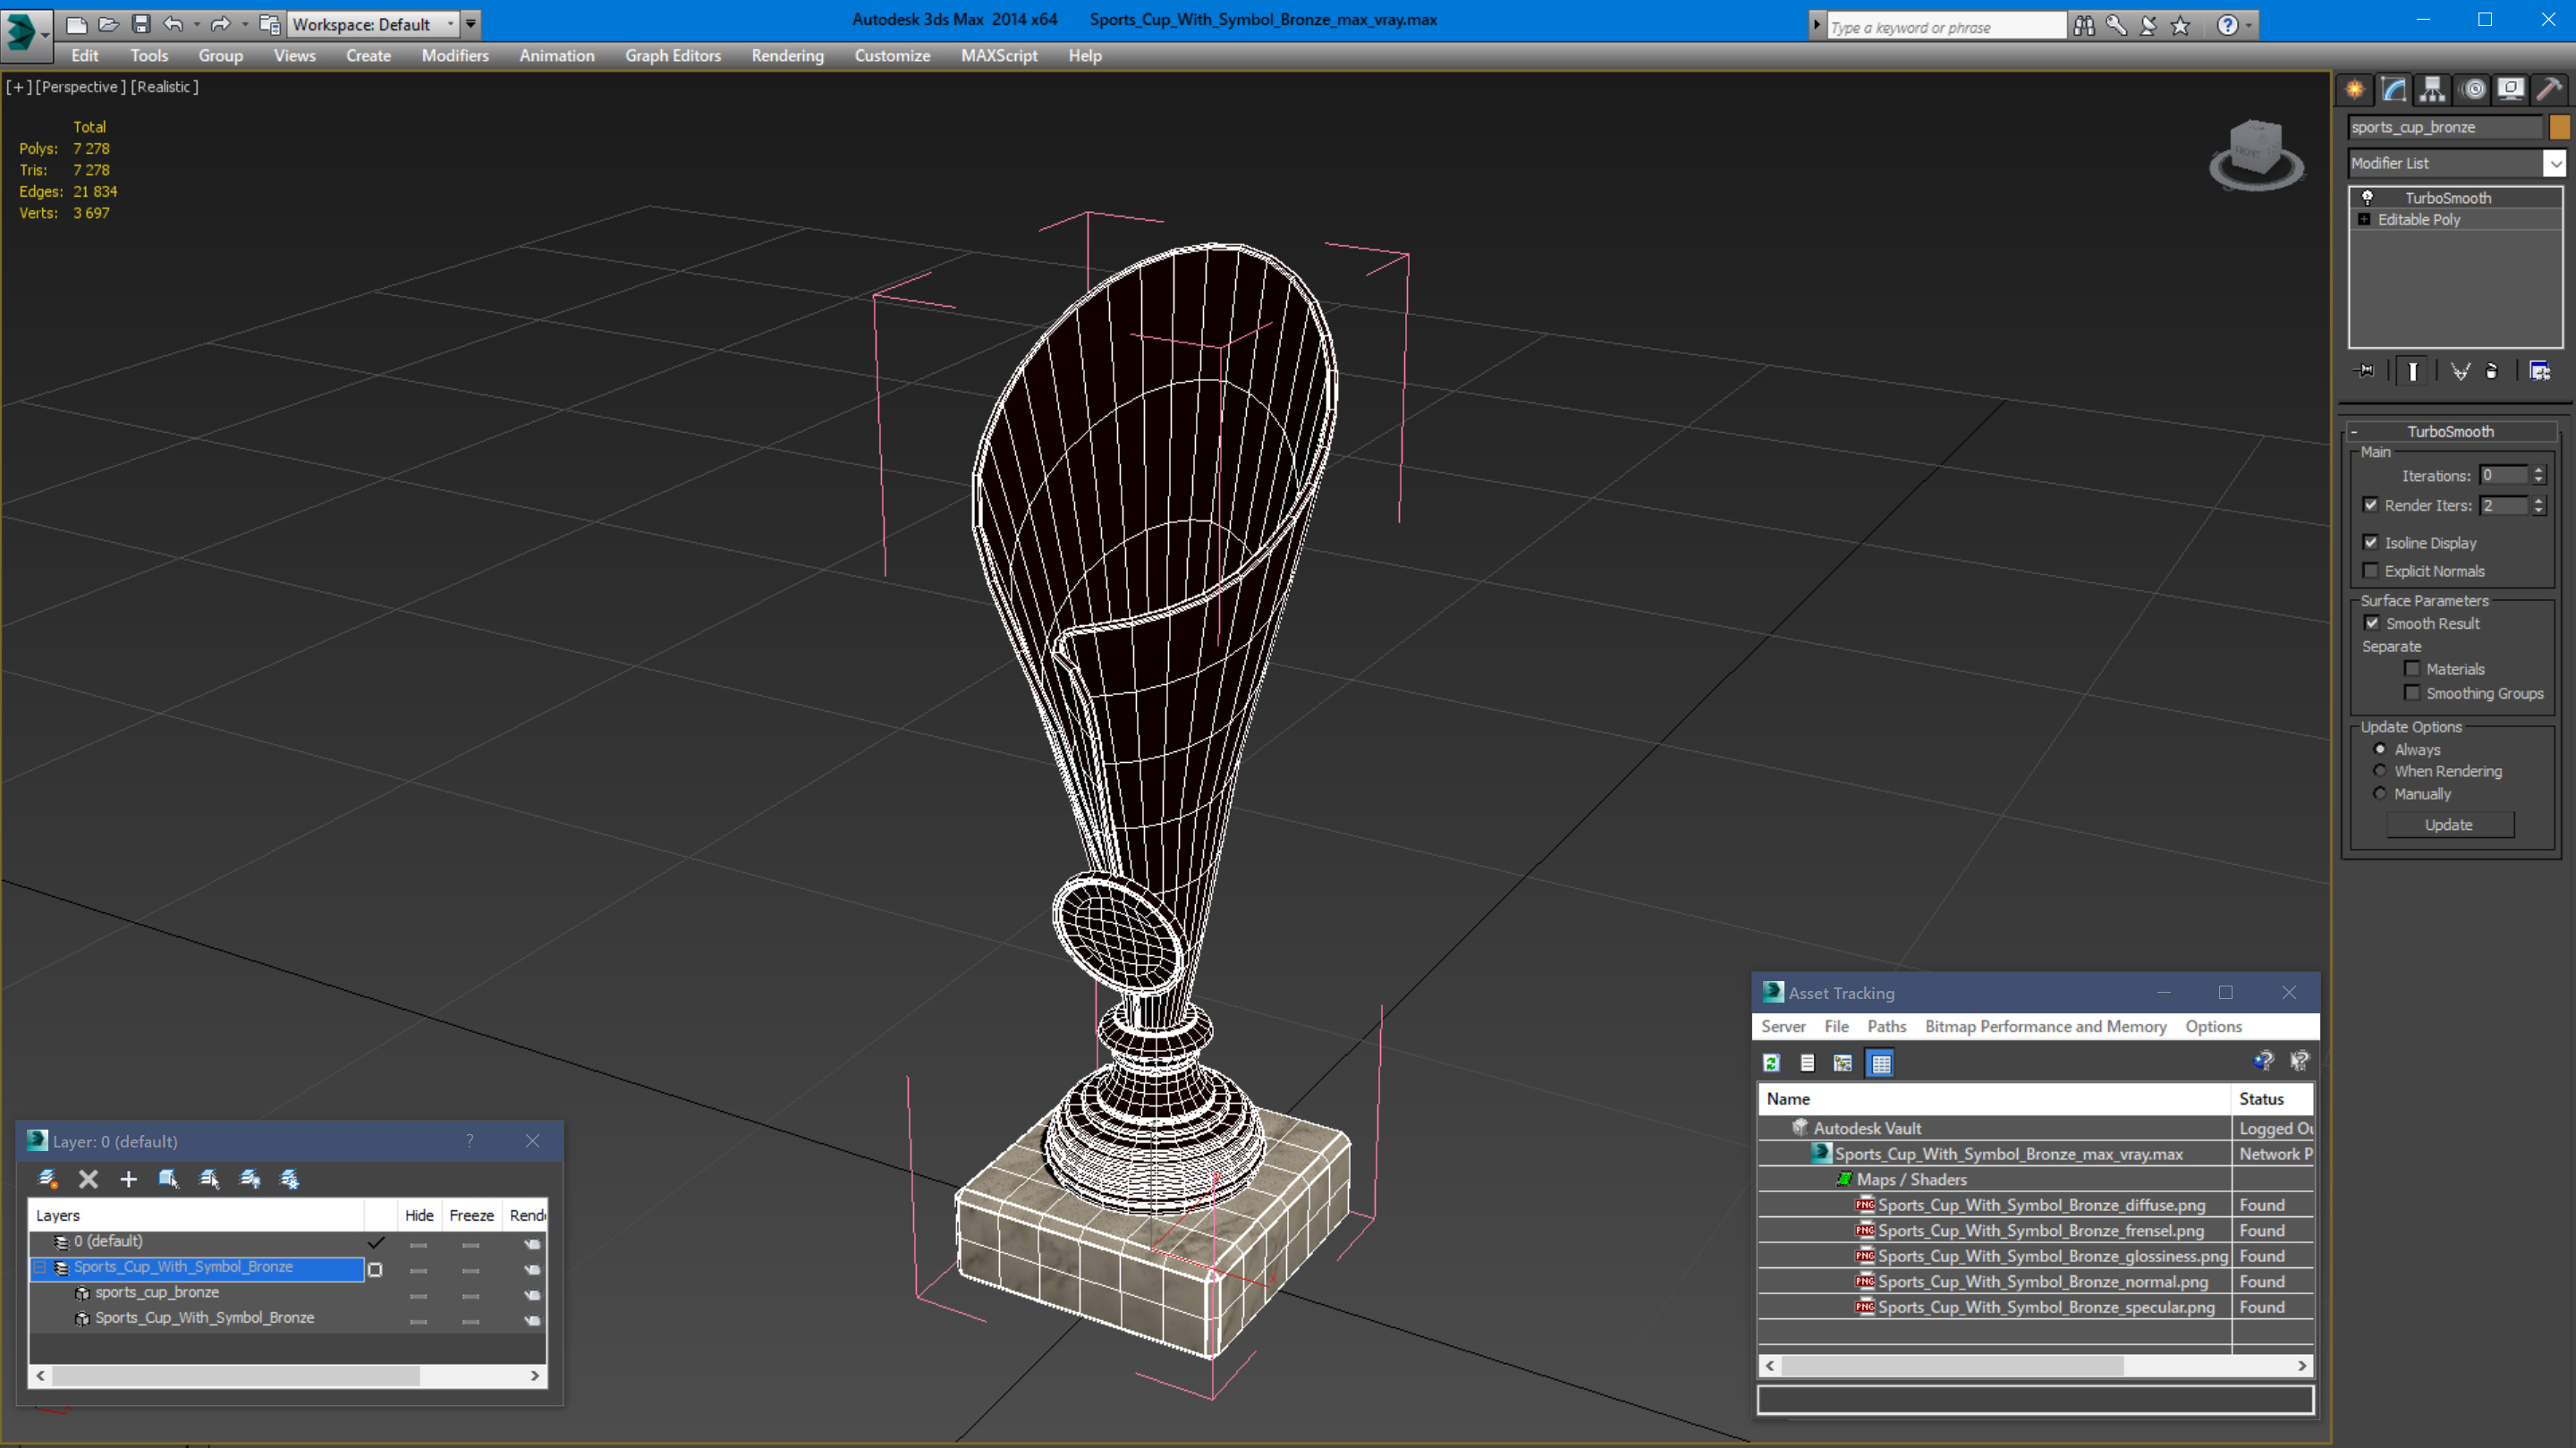Enable Separate by Materials checkbox

tap(2412, 669)
